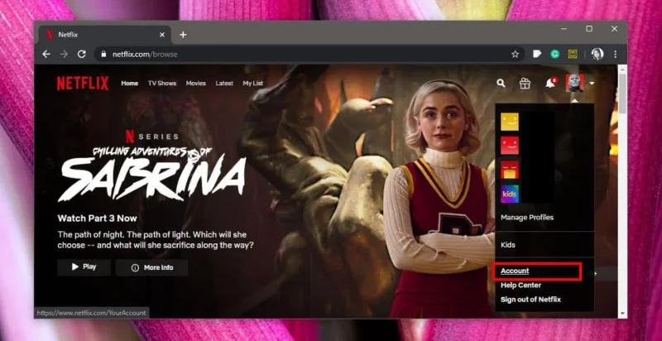Open a new browser tab
The height and width of the screenshot is (341, 662).
tap(183, 35)
